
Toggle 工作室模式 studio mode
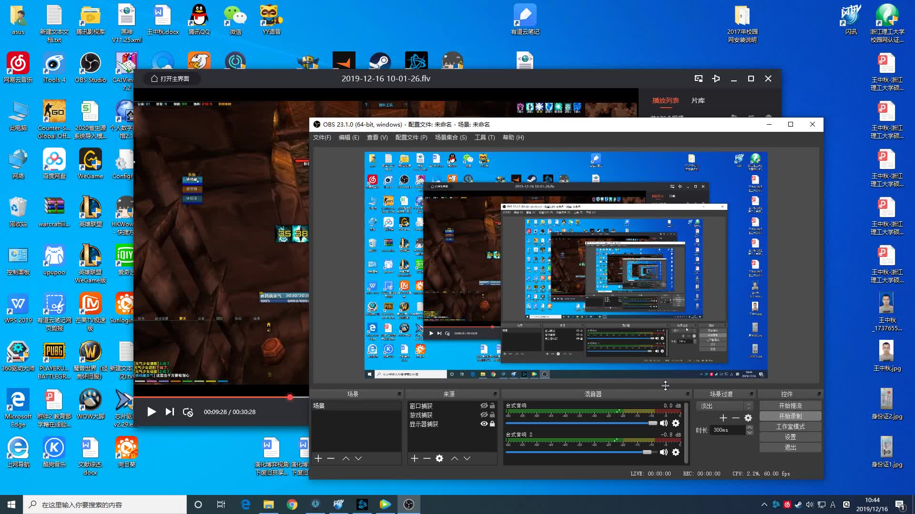(790, 426)
